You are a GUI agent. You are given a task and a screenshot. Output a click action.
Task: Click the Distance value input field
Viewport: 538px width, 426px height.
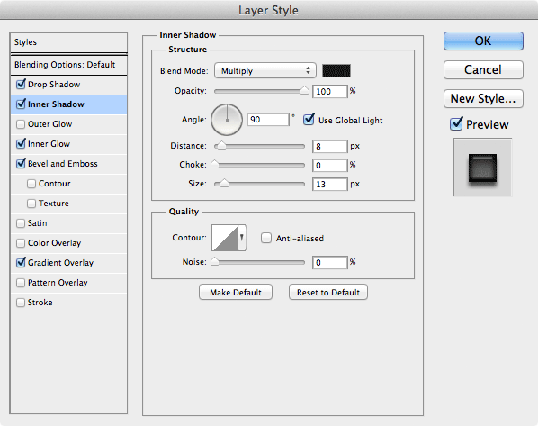pos(330,146)
